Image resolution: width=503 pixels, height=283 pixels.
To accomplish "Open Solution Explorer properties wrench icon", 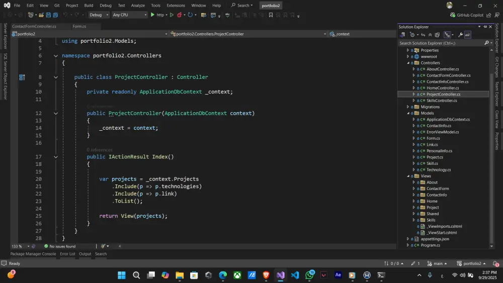I will tap(460, 35).
